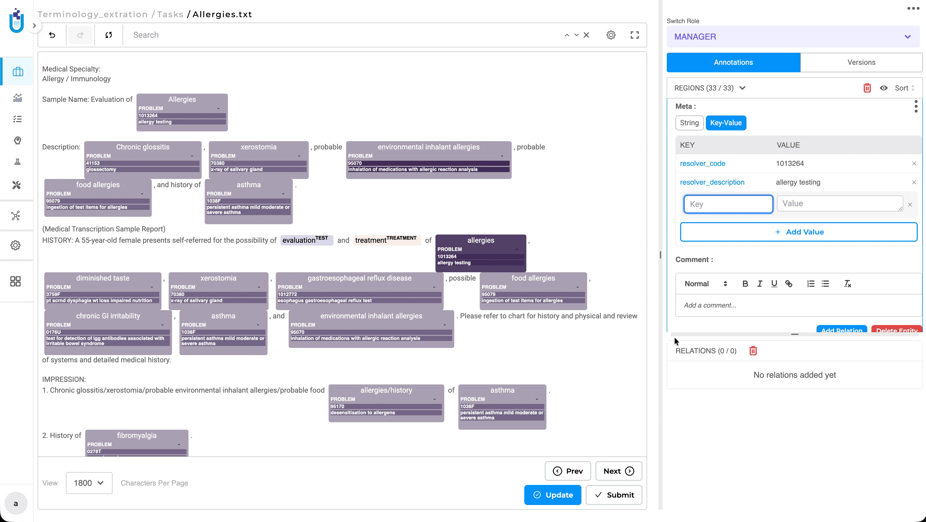Open Terminology_extration breadcrumb
This screenshot has height=522, width=926.
(93, 14)
